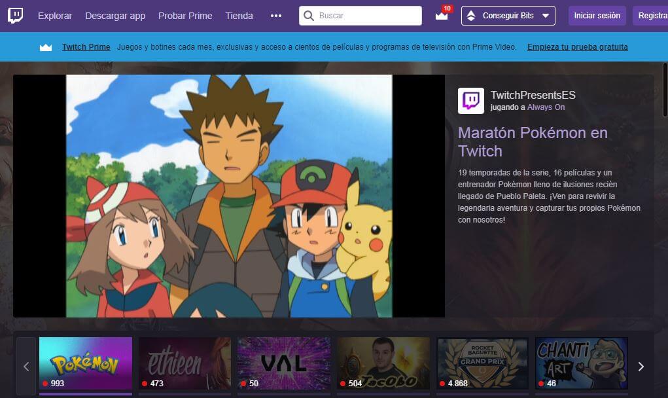Viewport: 668px width, 398px height.
Task: Click the crown icon in Prime banner
Action: point(46,47)
